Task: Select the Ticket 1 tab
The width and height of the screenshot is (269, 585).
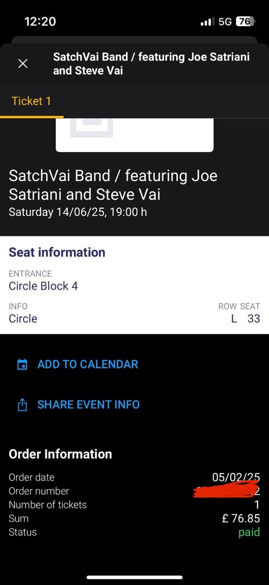Action: point(31,101)
